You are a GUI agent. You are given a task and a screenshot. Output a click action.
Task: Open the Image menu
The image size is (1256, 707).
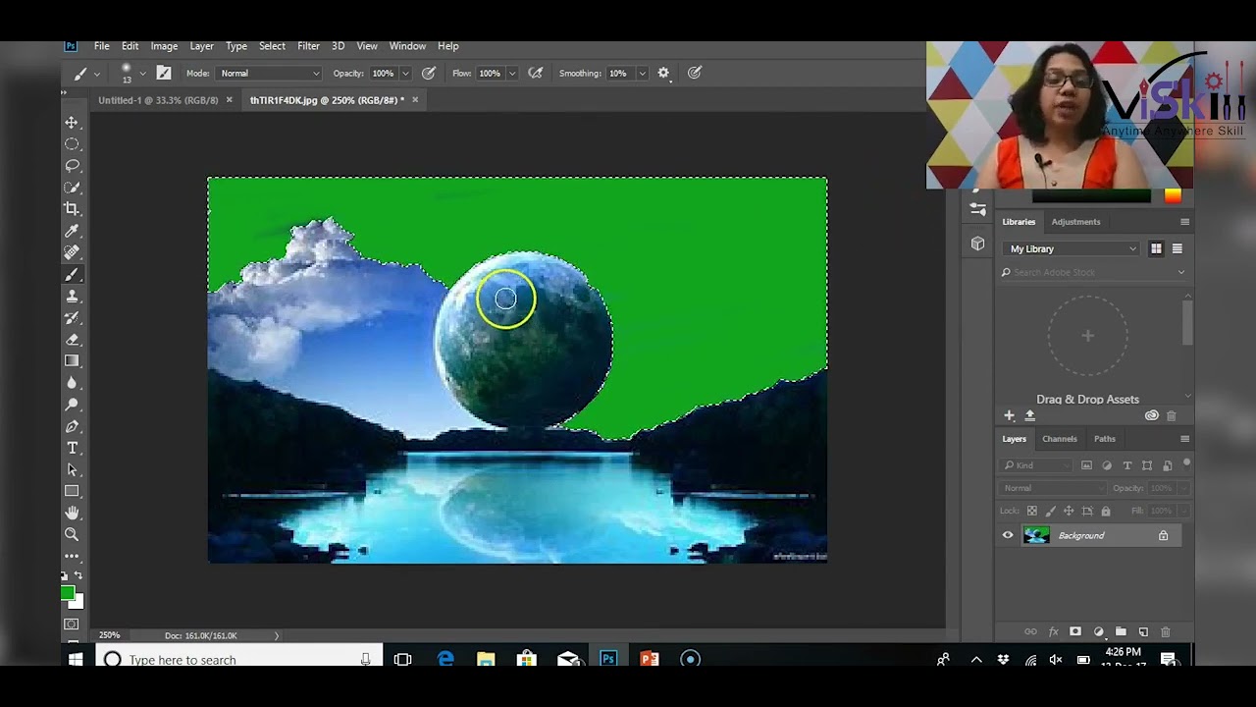164,46
